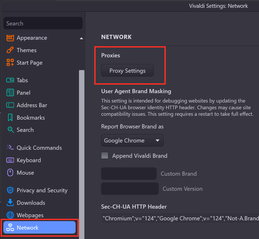Click the Quick Commands chevron icon
The width and height of the screenshot is (259, 239).
point(10,147)
